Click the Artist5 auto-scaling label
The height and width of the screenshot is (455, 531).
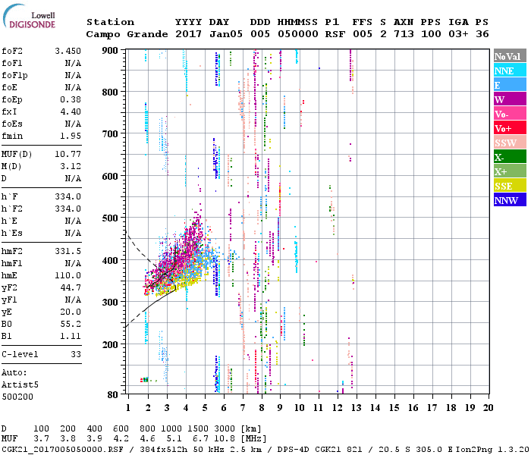[x=20, y=385]
